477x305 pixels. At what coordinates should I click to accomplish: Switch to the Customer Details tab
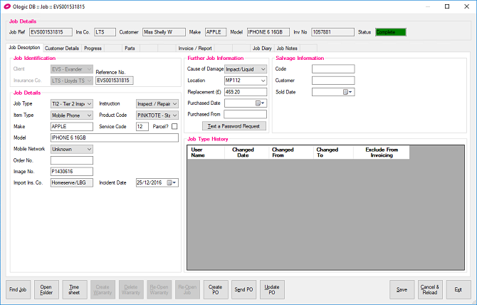pyautogui.click(x=62, y=48)
